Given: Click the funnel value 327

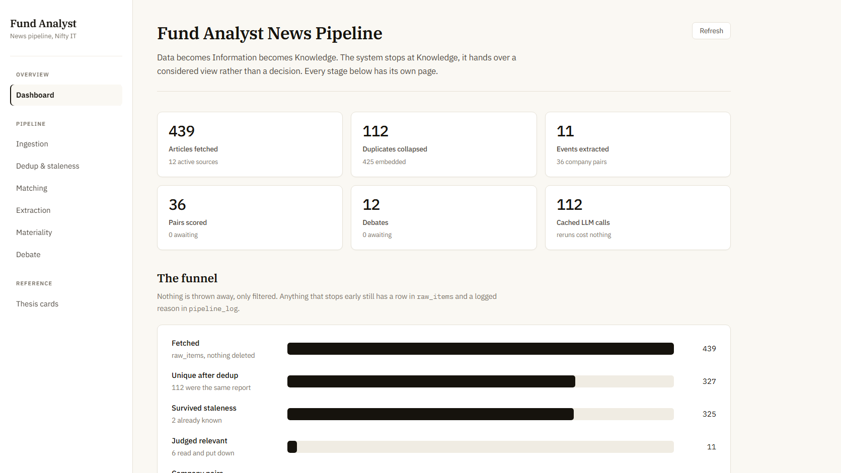Looking at the screenshot, I should [709, 381].
